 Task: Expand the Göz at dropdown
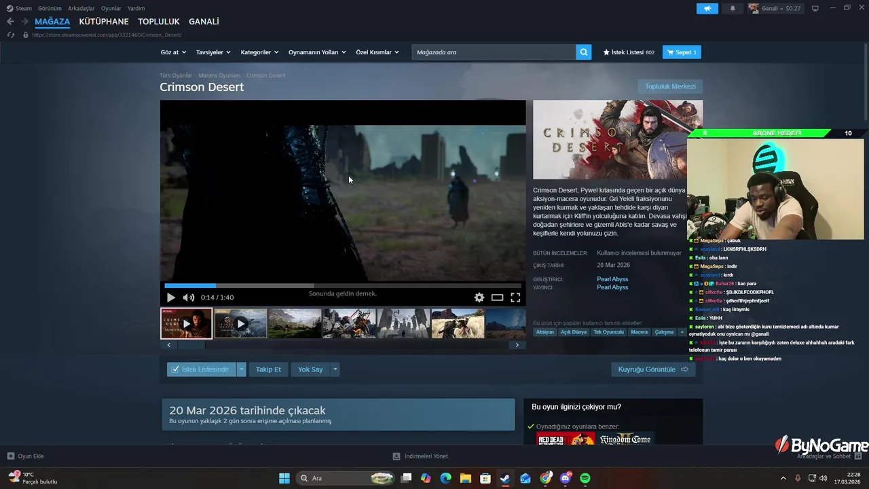point(173,52)
